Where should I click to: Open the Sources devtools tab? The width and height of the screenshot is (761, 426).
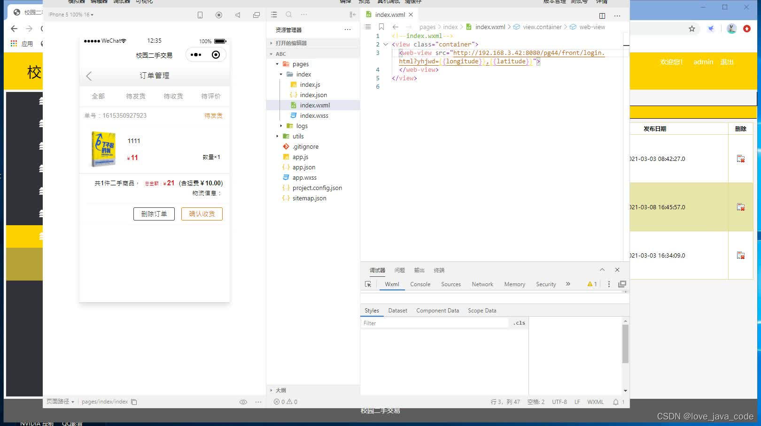pyautogui.click(x=451, y=284)
